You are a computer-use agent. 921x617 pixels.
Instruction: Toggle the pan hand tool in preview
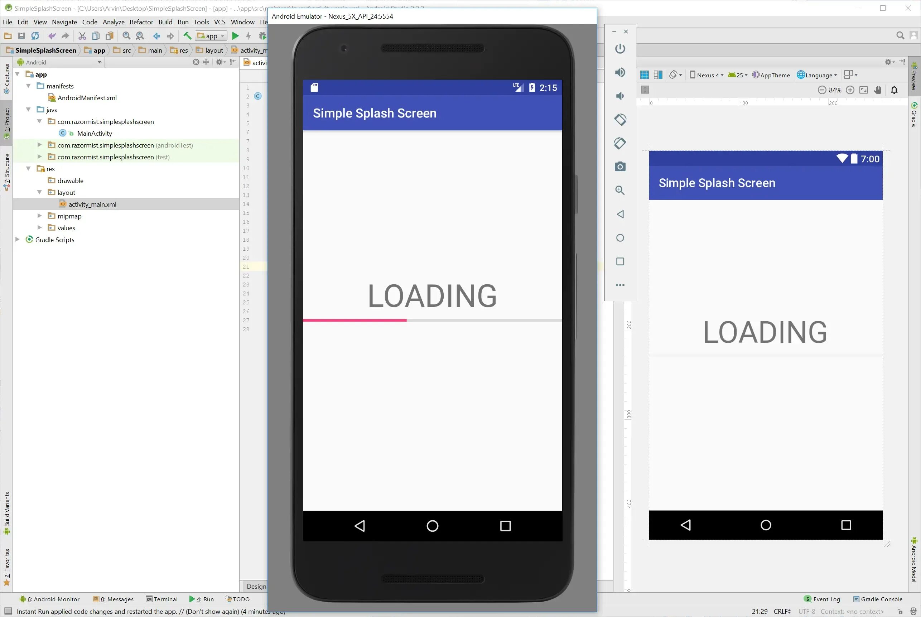pyautogui.click(x=878, y=90)
